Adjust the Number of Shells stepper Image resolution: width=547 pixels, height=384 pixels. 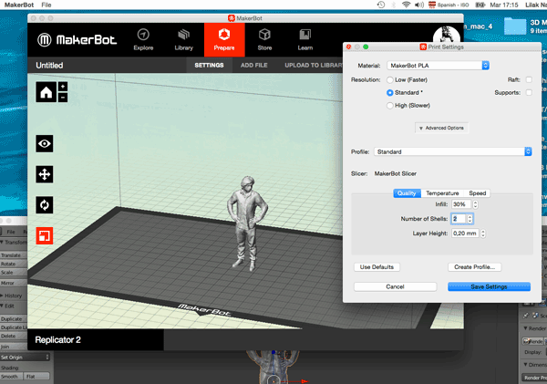(x=470, y=219)
